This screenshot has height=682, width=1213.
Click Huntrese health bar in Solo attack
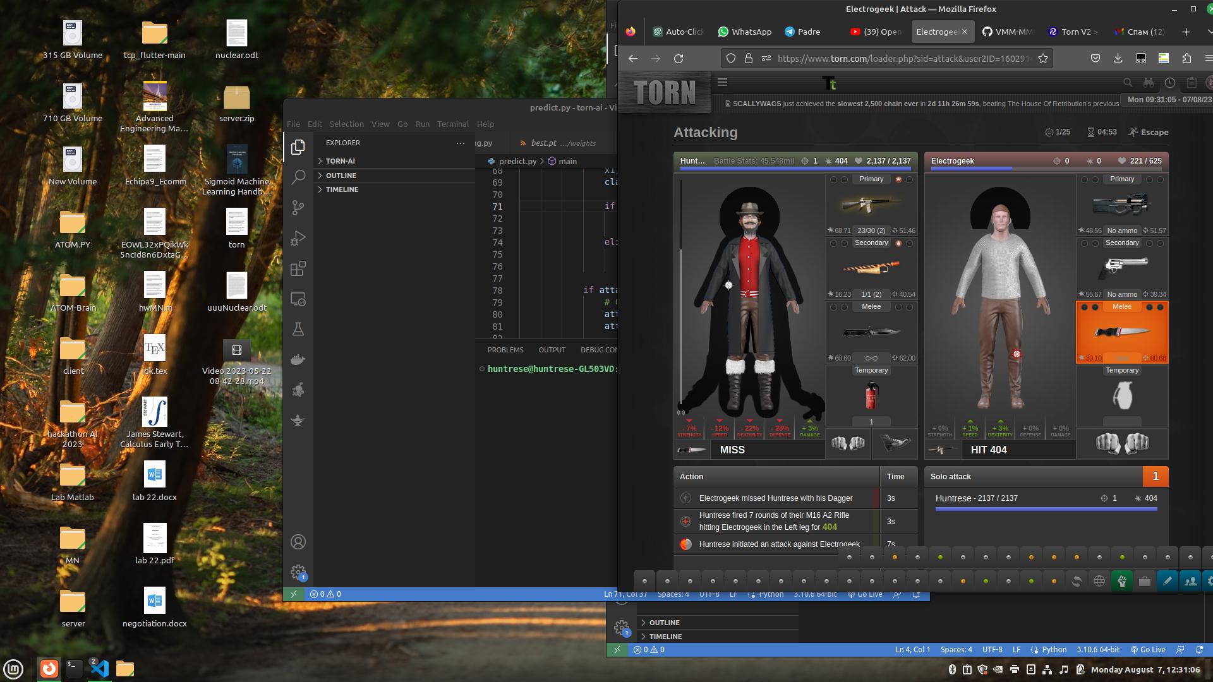click(x=1046, y=509)
